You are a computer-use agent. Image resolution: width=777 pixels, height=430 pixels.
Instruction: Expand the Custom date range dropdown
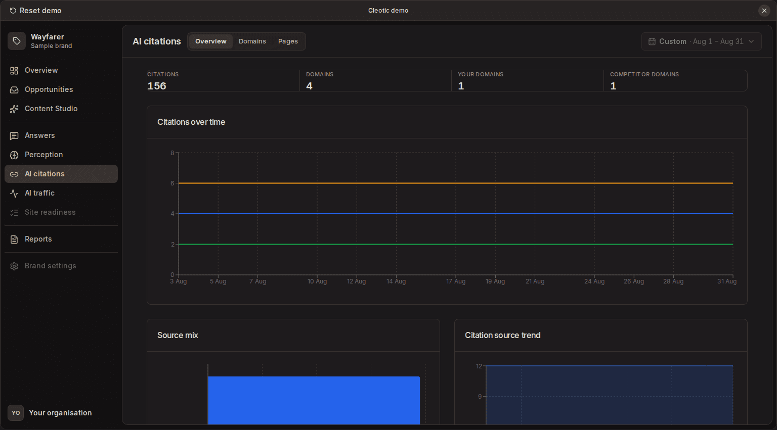pos(701,41)
